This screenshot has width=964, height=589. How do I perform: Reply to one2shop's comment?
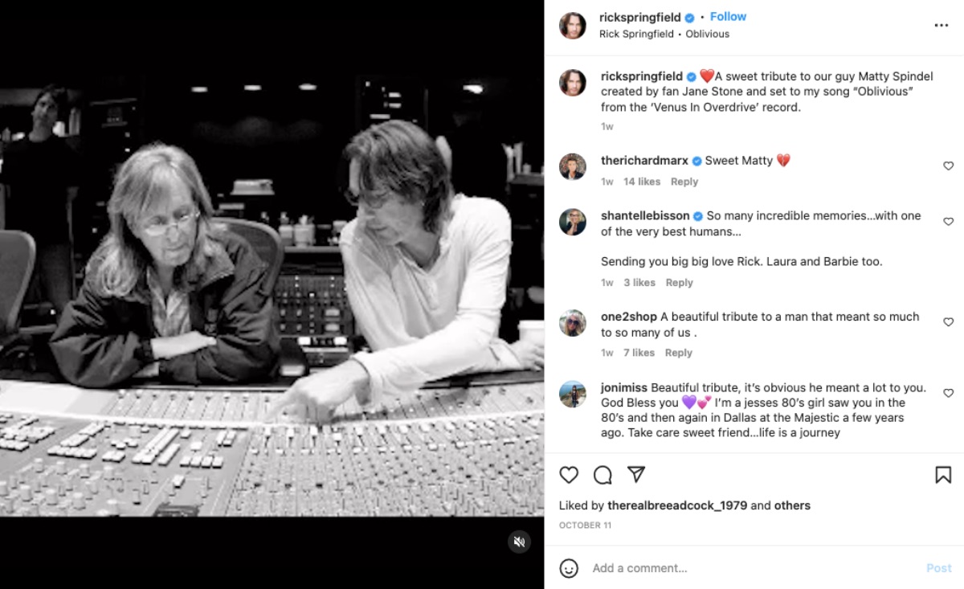pos(679,352)
